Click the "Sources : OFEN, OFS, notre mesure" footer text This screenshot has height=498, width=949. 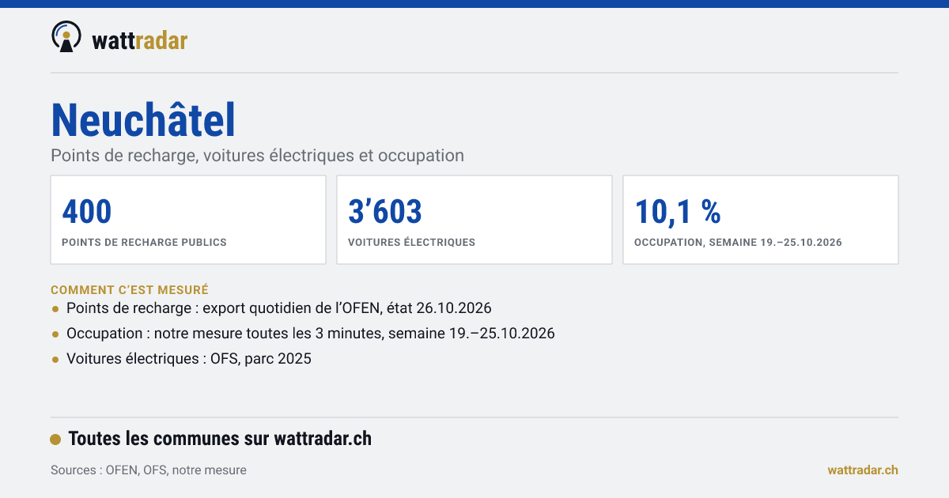pos(149,470)
